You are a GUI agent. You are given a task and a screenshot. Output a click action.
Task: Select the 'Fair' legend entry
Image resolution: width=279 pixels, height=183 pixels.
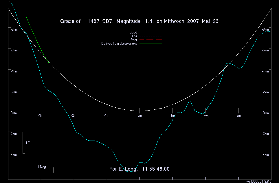(x=134, y=36)
